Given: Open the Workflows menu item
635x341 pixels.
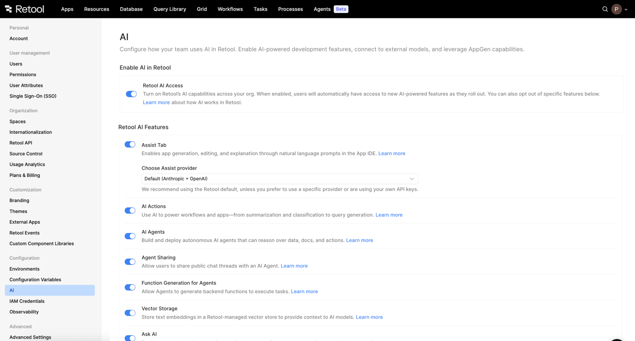Looking at the screenshot, I should point(230,9).
